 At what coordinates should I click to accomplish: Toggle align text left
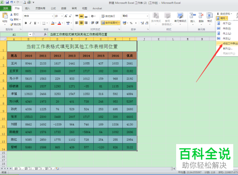77,23
